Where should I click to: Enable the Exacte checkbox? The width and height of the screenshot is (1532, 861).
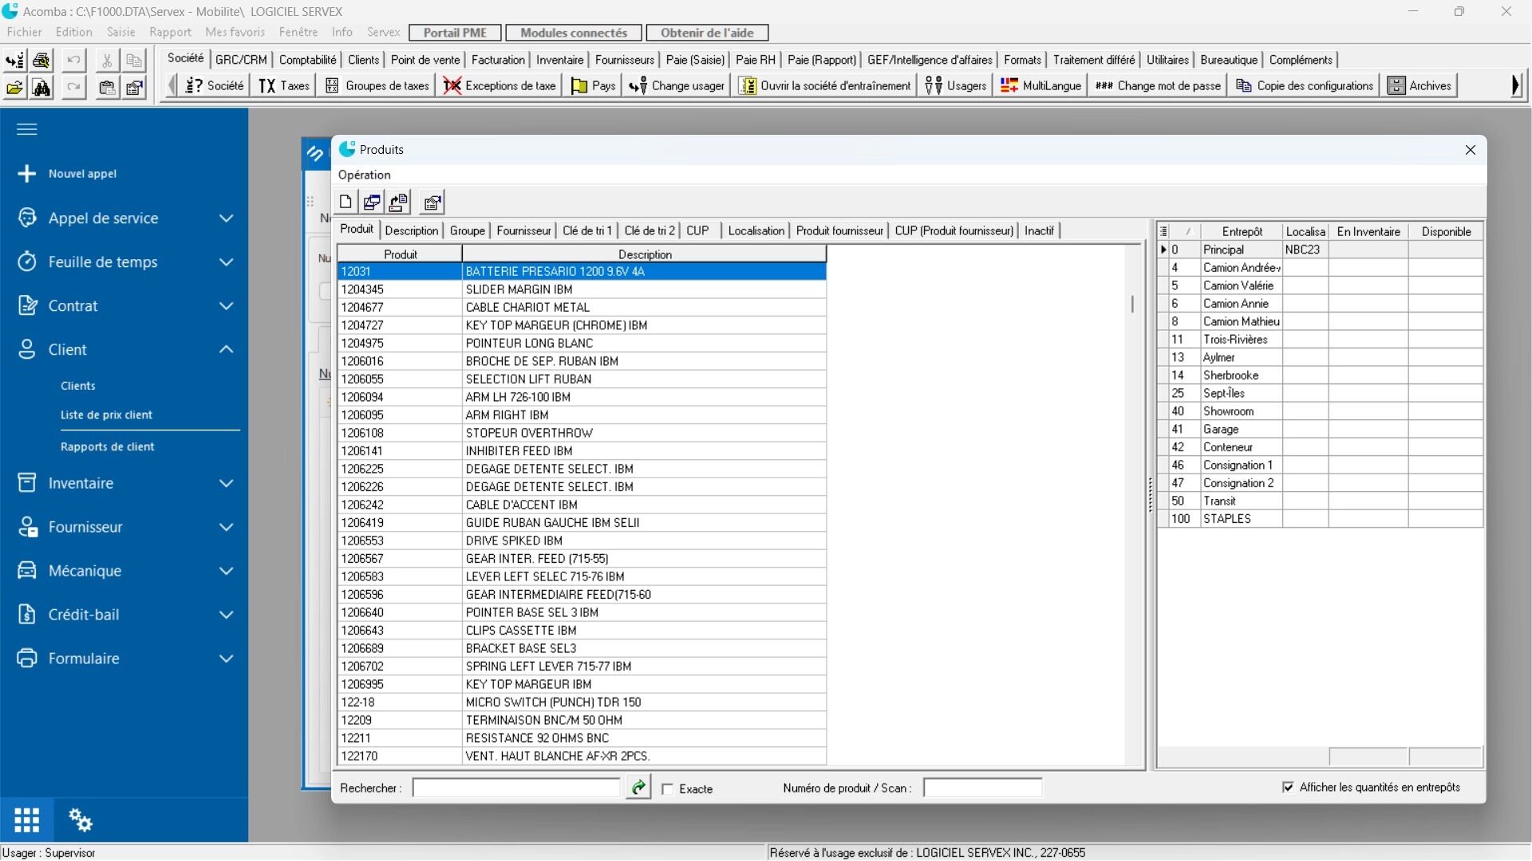[668, 789]
